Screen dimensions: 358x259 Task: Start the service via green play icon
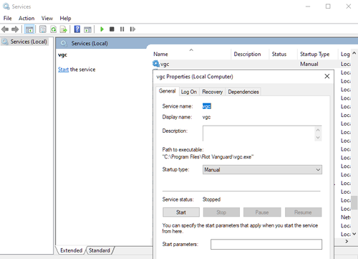[102, 29]
